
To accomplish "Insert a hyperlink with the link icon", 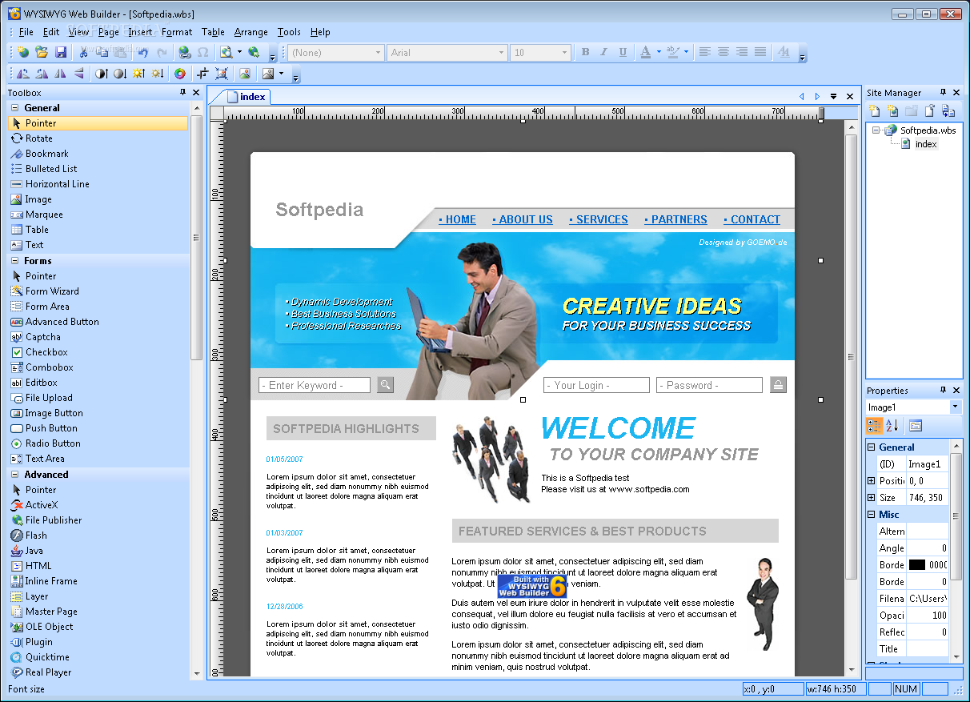I will pyautogui.click(x=185, y=52).
